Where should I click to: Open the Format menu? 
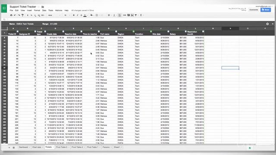[x=37, y=10]
